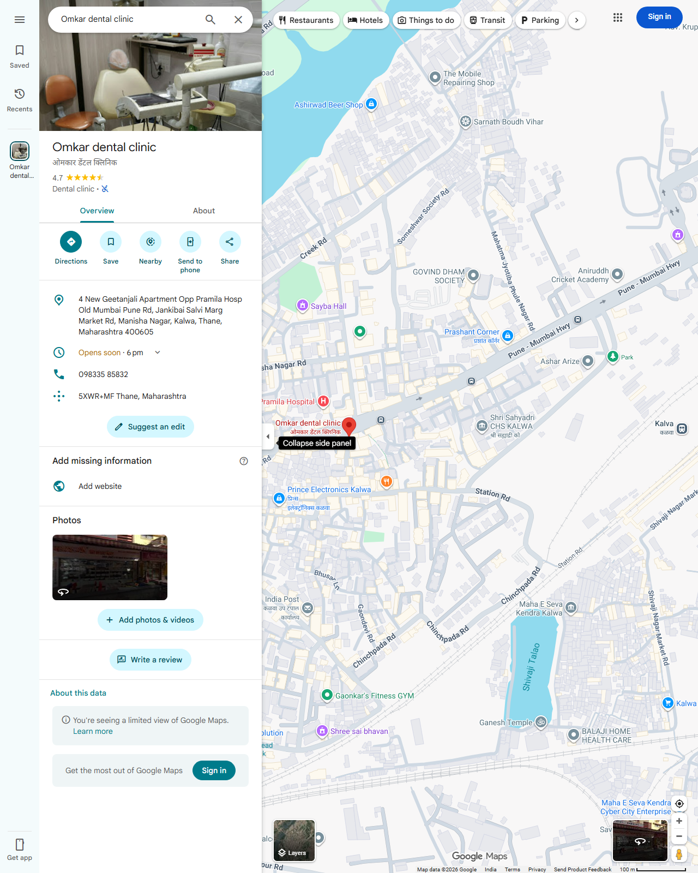Click the India region link in footer
This screenshot has width=698, height=873.
(x=491, y=869)
